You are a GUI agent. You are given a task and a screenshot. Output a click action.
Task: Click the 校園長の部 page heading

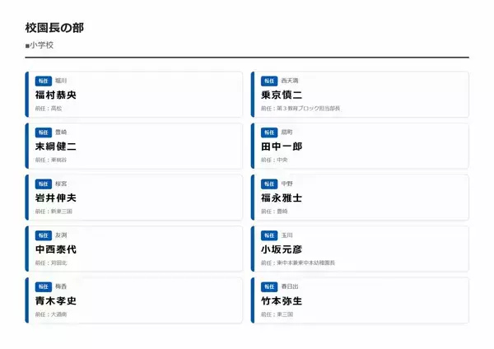click(x=54, y=28)
